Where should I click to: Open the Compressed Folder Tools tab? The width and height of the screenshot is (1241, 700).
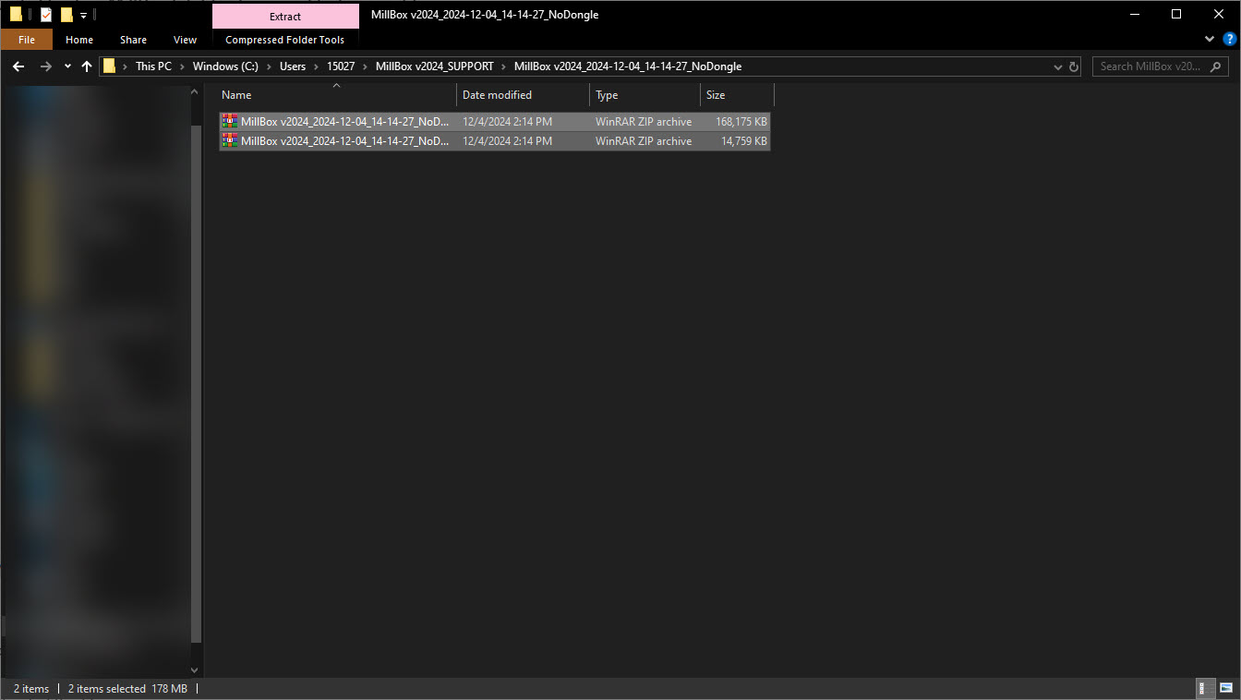pyautogui.click(x=284, y=40)
